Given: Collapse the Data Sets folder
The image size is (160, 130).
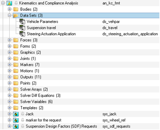Looking at the screenshot, I should 9,15.
